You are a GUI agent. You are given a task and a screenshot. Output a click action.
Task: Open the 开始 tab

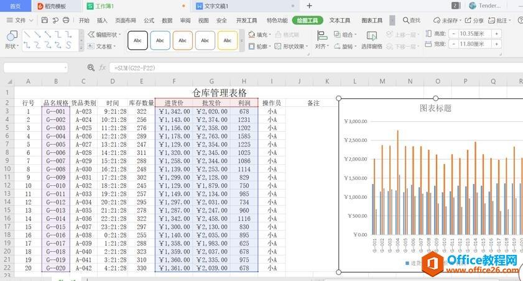click(x=84, y=21)
